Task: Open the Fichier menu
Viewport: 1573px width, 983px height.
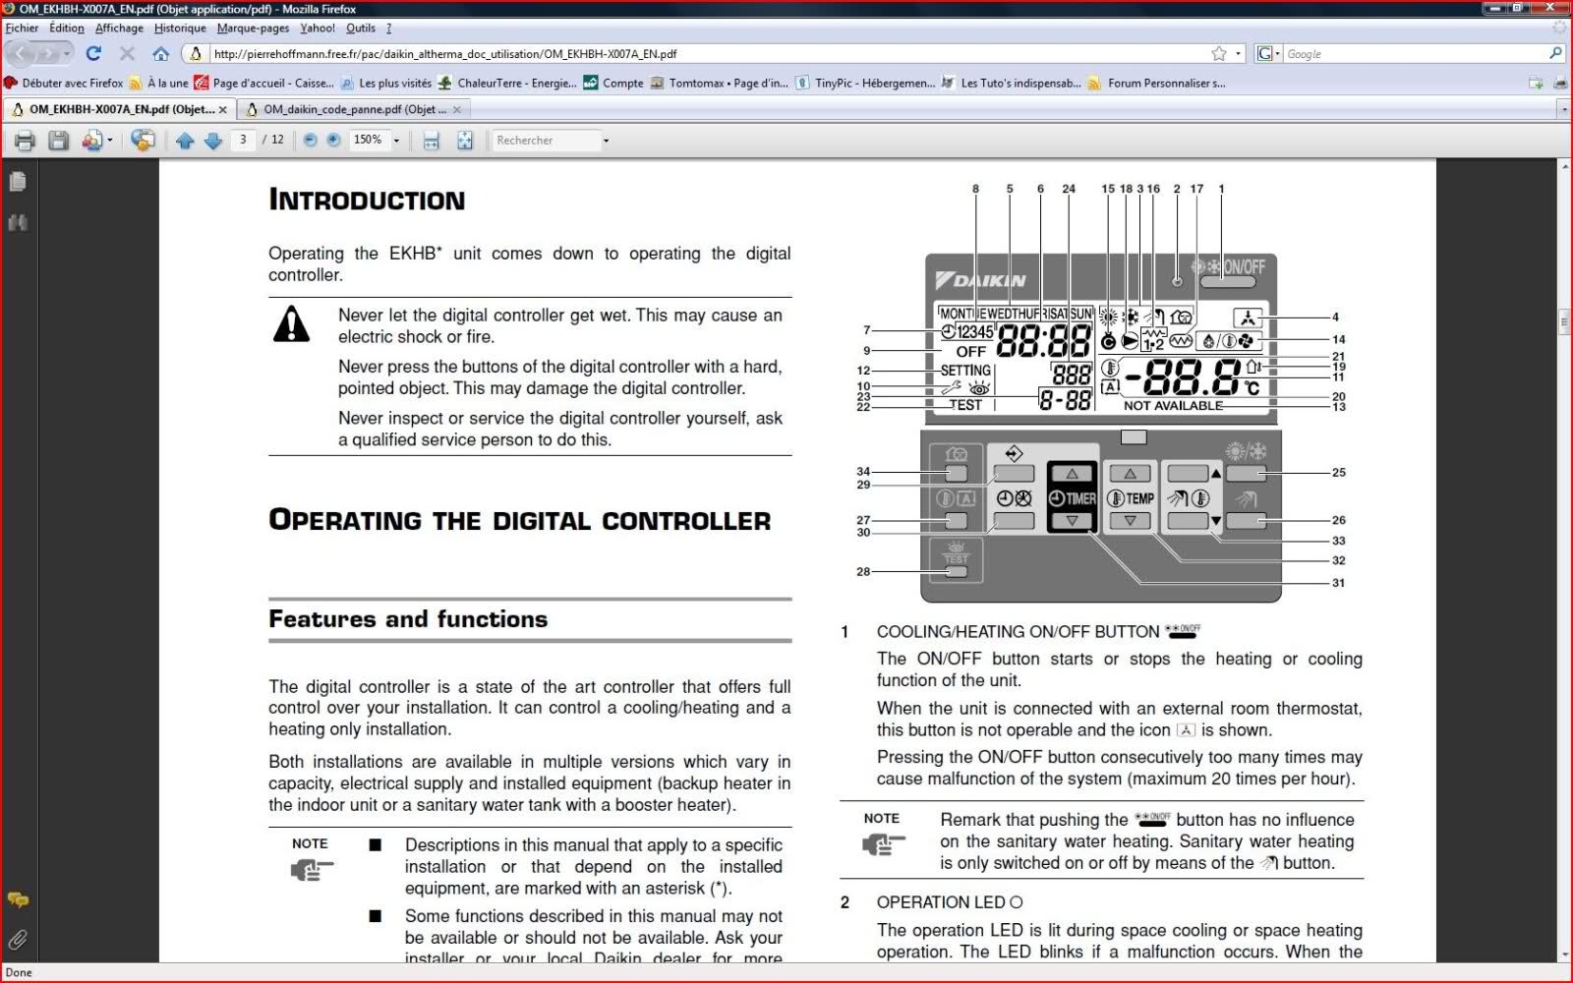Action: [22, 29]
